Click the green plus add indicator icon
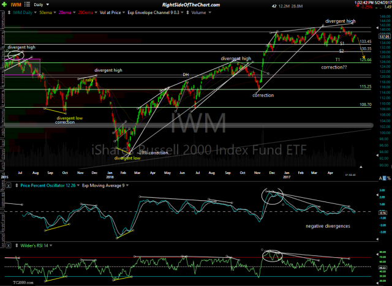The width and height of the screenshot is (392, 286). (4, 4)
